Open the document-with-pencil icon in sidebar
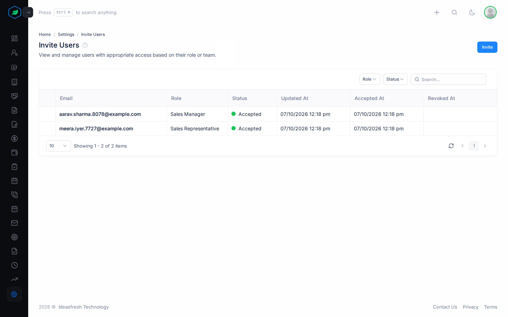The height and width of the screenshot is (317, 508). pos(14,124)
